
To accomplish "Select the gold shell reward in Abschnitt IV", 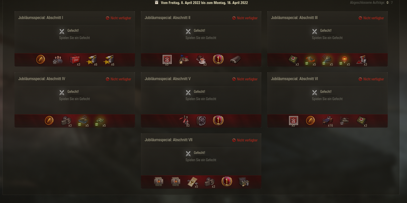I will pyautogui.click(x=49, y=121).
